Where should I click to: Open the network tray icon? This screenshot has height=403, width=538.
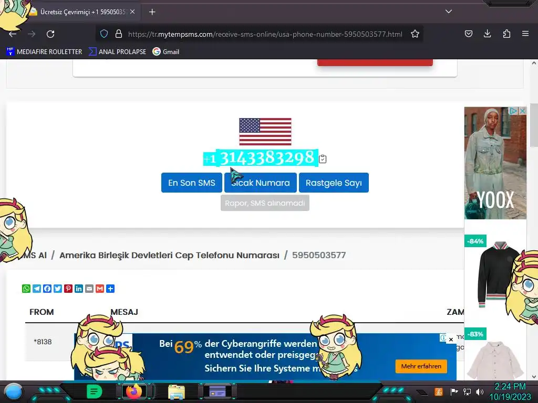point(467,391)
